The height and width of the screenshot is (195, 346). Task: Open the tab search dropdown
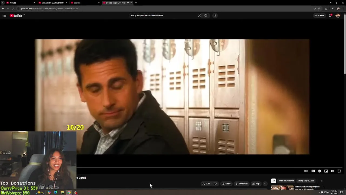(2, 3)
